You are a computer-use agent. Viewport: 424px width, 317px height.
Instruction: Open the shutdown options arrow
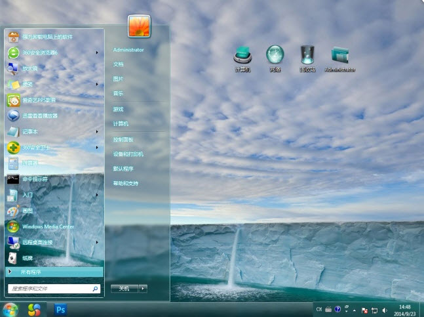pos(143,288)
